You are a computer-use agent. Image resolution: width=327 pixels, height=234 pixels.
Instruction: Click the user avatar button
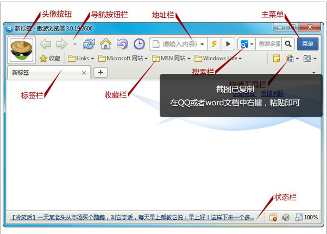[x=22, y=50]
